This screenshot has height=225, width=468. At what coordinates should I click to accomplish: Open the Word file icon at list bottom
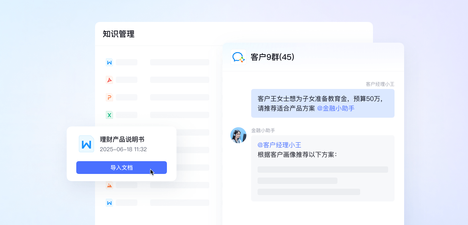pyautogui.click(x=109, y=203)
